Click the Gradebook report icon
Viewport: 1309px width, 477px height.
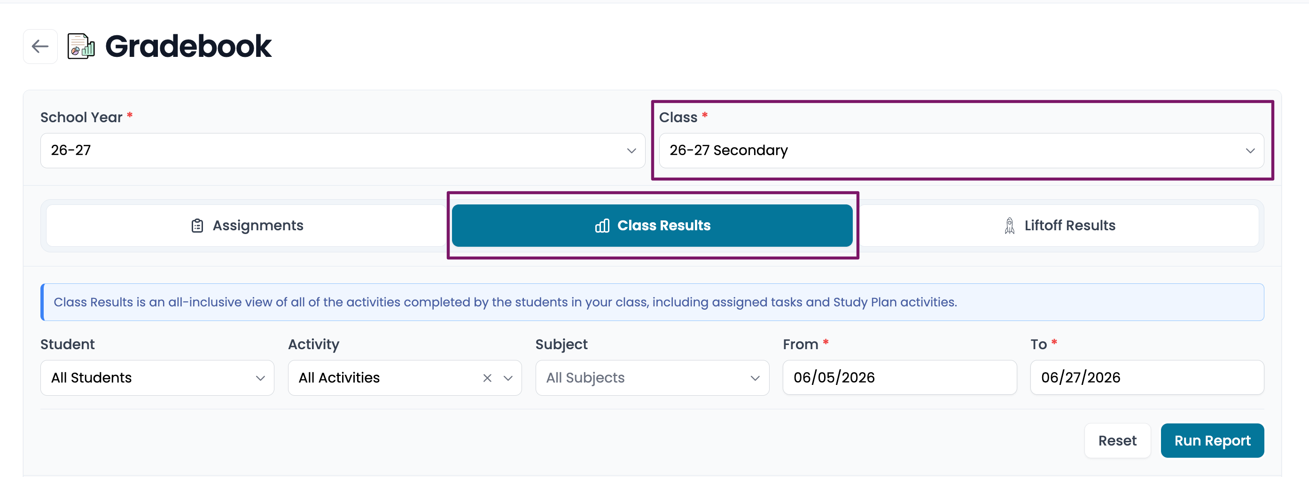[81, 46]
